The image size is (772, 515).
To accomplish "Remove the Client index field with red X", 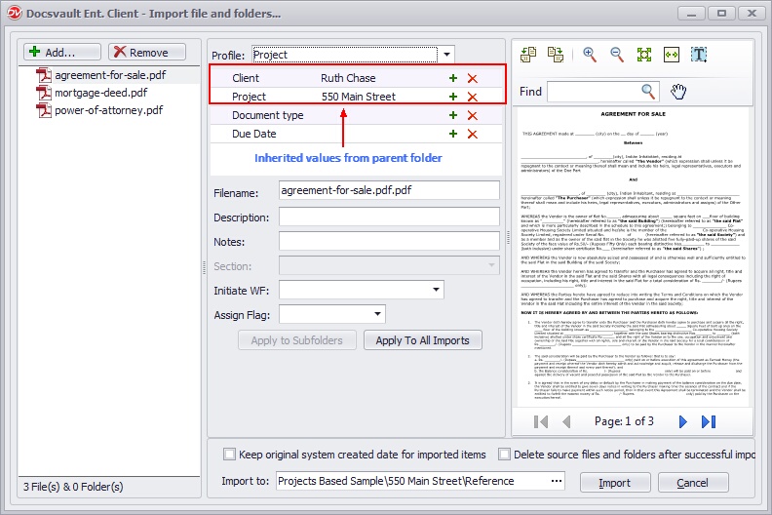I will (x=473, y=78).
